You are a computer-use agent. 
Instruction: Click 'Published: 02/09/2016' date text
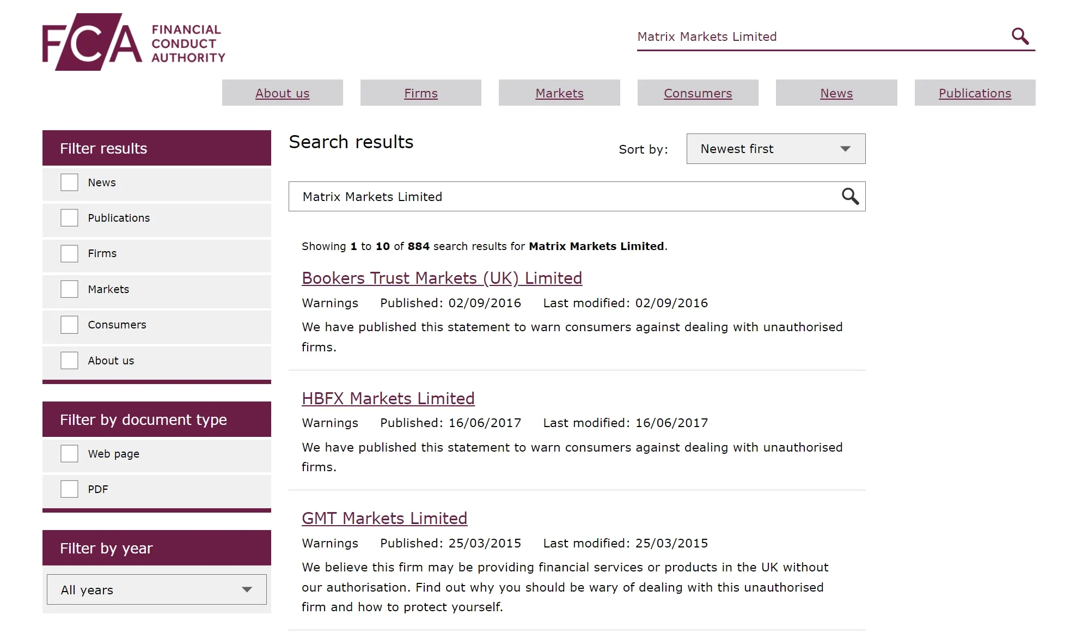(450, 303)
